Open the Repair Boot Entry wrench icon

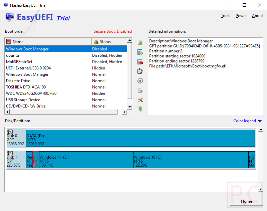[140, 99]
